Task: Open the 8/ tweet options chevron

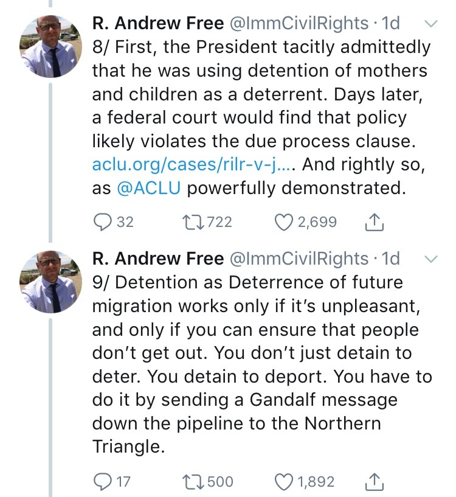Action: point(430,24)
